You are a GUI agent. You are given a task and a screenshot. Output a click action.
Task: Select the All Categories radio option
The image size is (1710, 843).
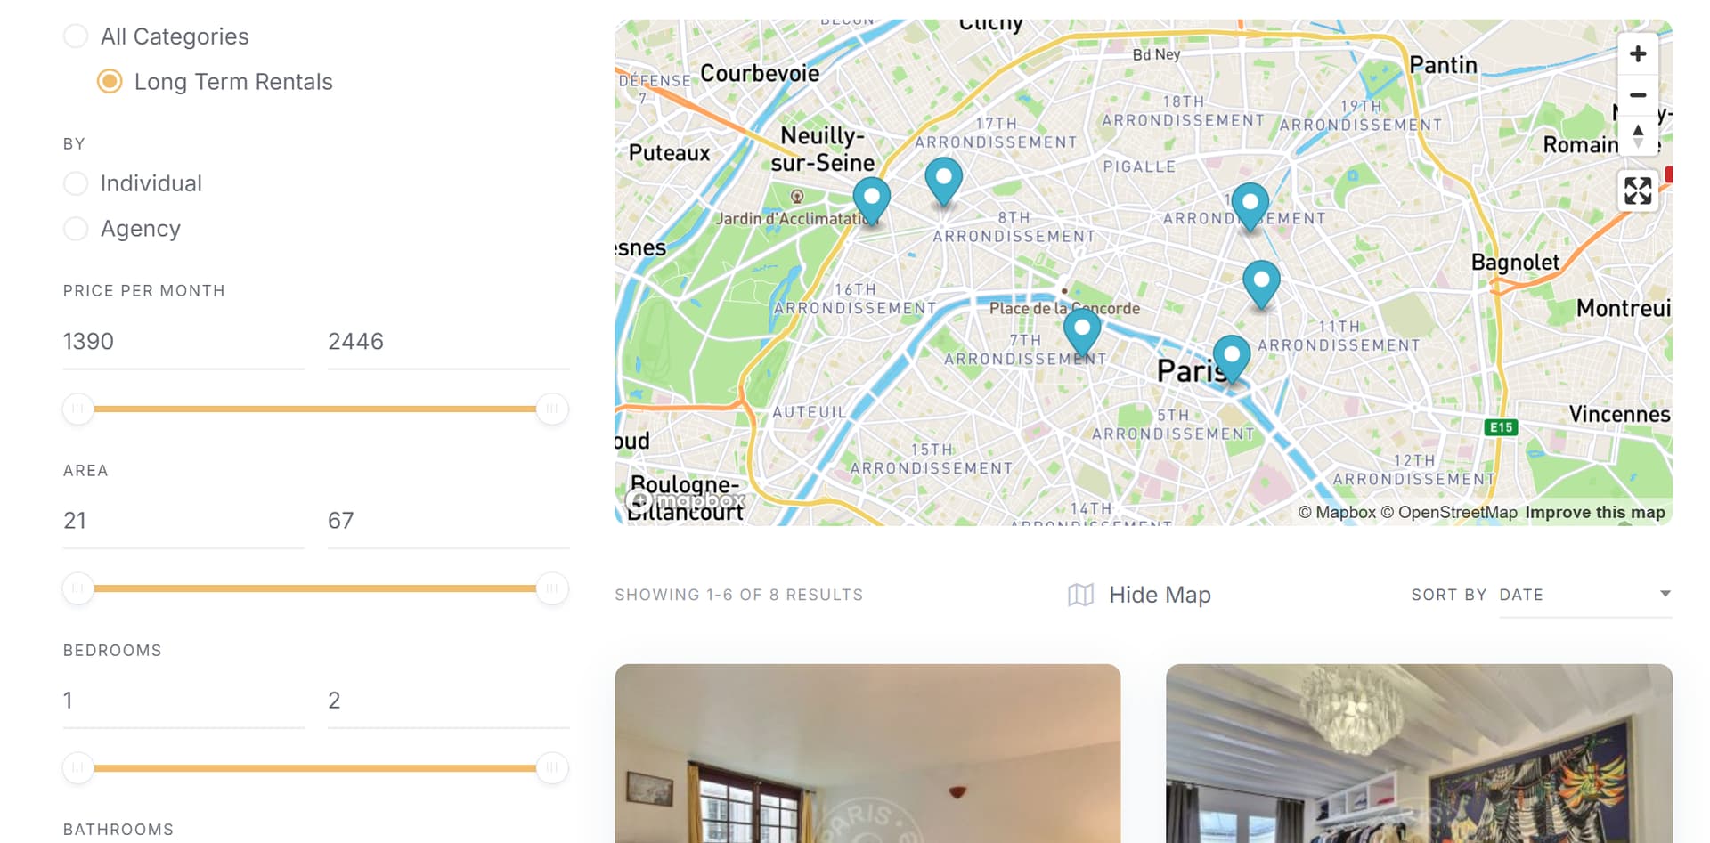click(x=76, y=36)
